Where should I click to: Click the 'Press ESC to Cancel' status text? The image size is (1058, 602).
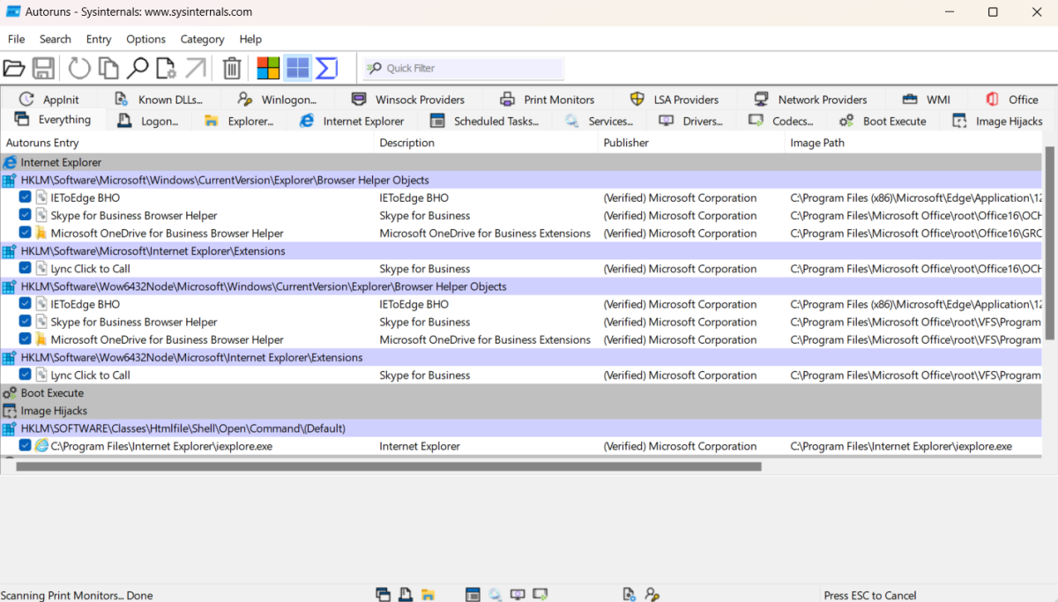(x=870, y=595)
